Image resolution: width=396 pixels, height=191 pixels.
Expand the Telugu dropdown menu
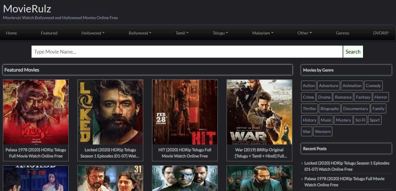(x=220, y=33)
